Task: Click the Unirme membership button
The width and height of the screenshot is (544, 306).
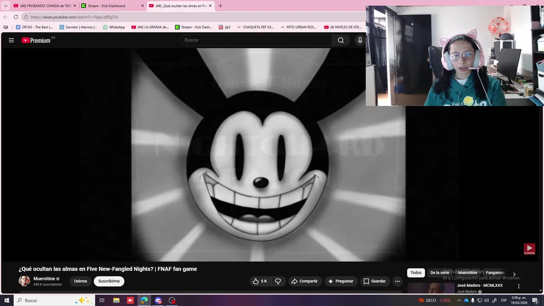Action: pyautogui.click(x=80, y=281)
